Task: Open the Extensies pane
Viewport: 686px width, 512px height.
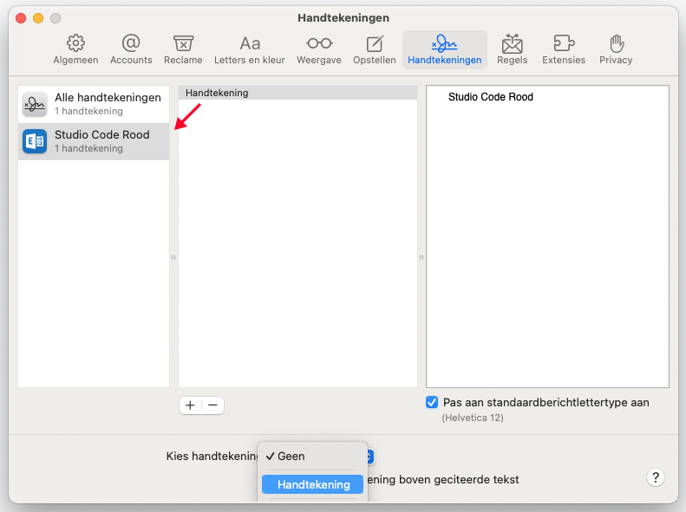Action: pos(564,50)
